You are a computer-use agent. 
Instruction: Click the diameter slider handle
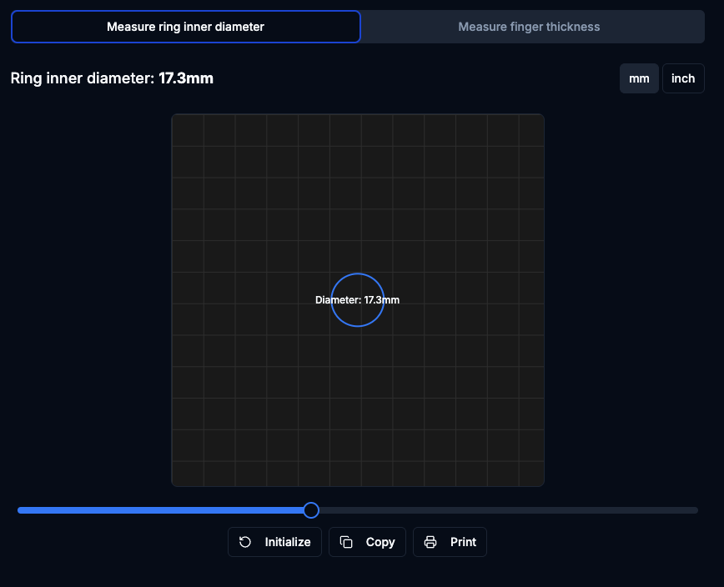[311, 510]
